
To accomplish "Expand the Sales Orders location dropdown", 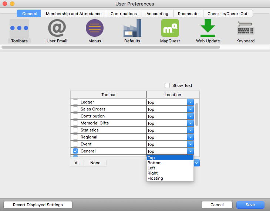I will tap(190, 109).
